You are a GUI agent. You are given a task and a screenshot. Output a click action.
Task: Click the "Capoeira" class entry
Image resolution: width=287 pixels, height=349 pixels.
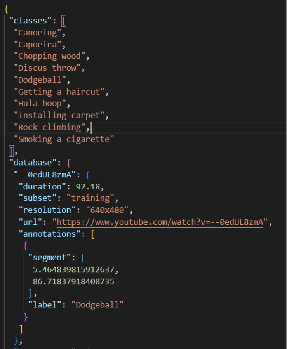point(37,44)
